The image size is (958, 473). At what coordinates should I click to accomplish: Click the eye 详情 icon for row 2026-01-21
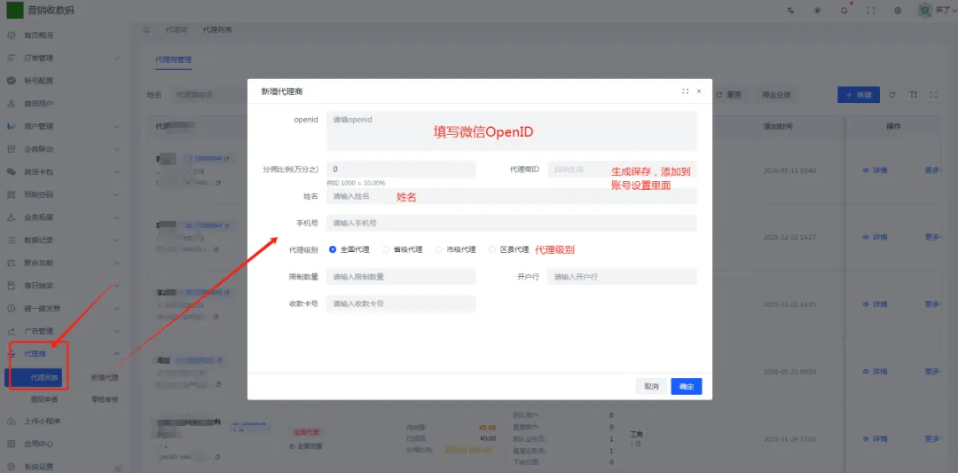(866, 372)
